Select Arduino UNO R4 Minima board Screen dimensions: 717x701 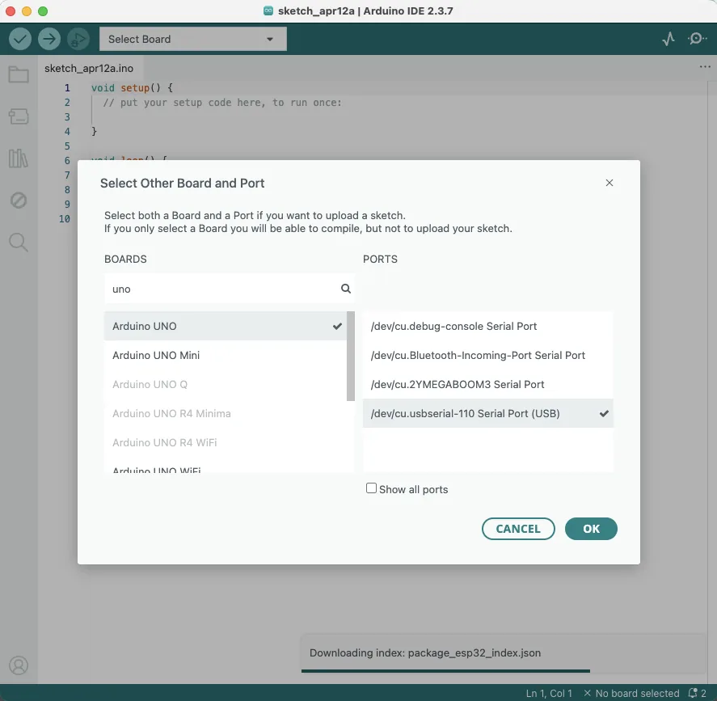(x=226, y=413)
